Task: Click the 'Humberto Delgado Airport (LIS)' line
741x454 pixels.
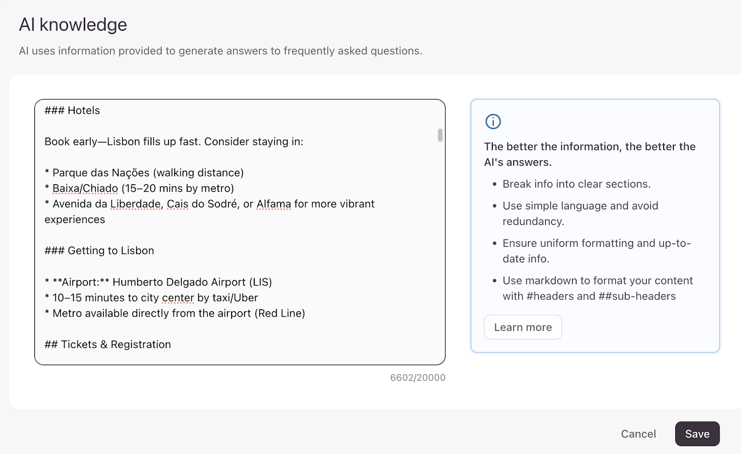Action: point(158,282)
